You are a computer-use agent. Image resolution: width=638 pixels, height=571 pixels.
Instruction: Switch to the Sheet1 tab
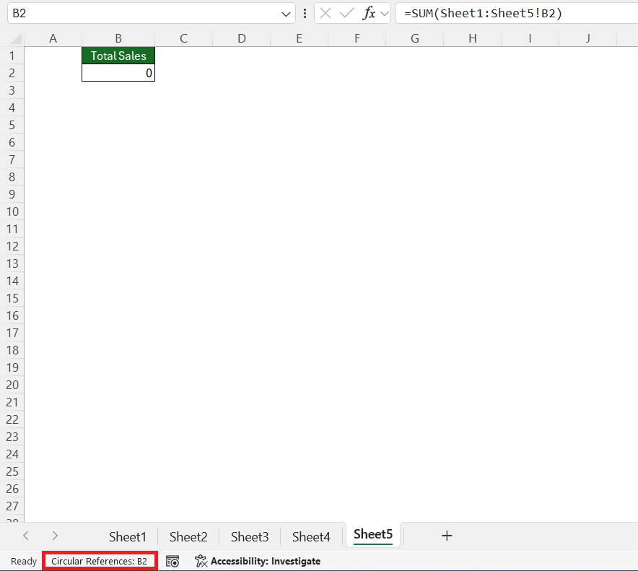[127, 537]
